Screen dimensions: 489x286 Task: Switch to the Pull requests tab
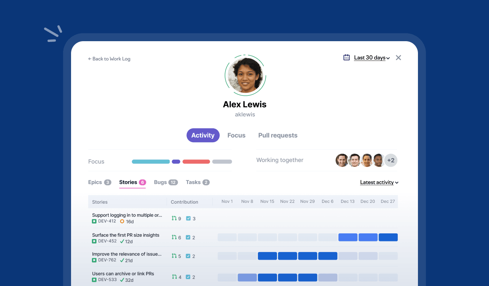[x=278, y=135]
